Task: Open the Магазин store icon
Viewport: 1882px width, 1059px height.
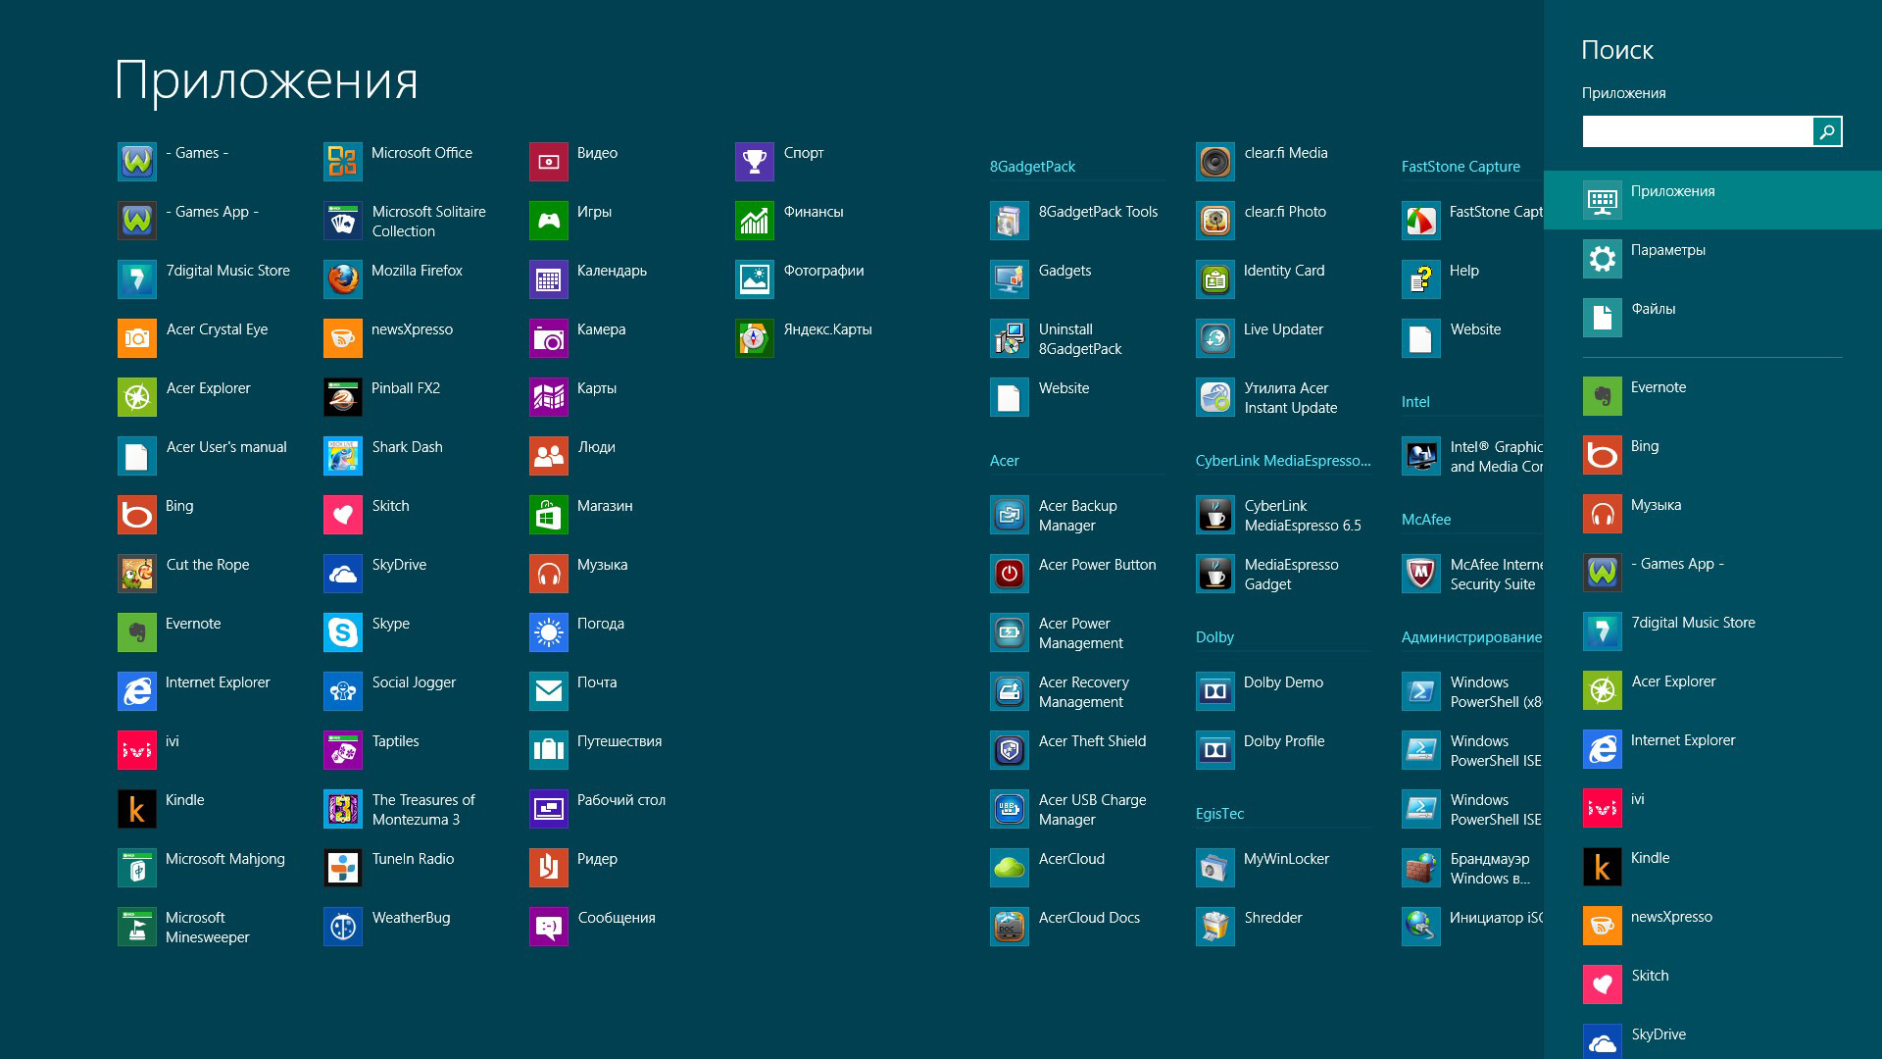Action: point(548,515)
